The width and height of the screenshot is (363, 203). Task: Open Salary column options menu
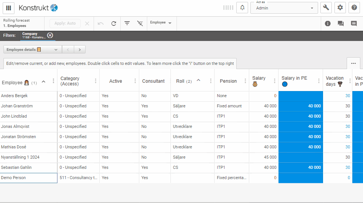point(274,81)
